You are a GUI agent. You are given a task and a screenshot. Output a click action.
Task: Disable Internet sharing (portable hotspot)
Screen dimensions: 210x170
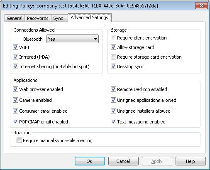click(x=15, y=67)
